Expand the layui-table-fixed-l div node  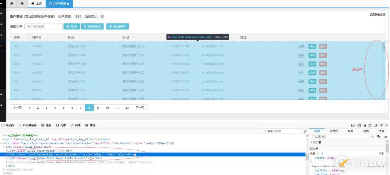coord(7,158)
